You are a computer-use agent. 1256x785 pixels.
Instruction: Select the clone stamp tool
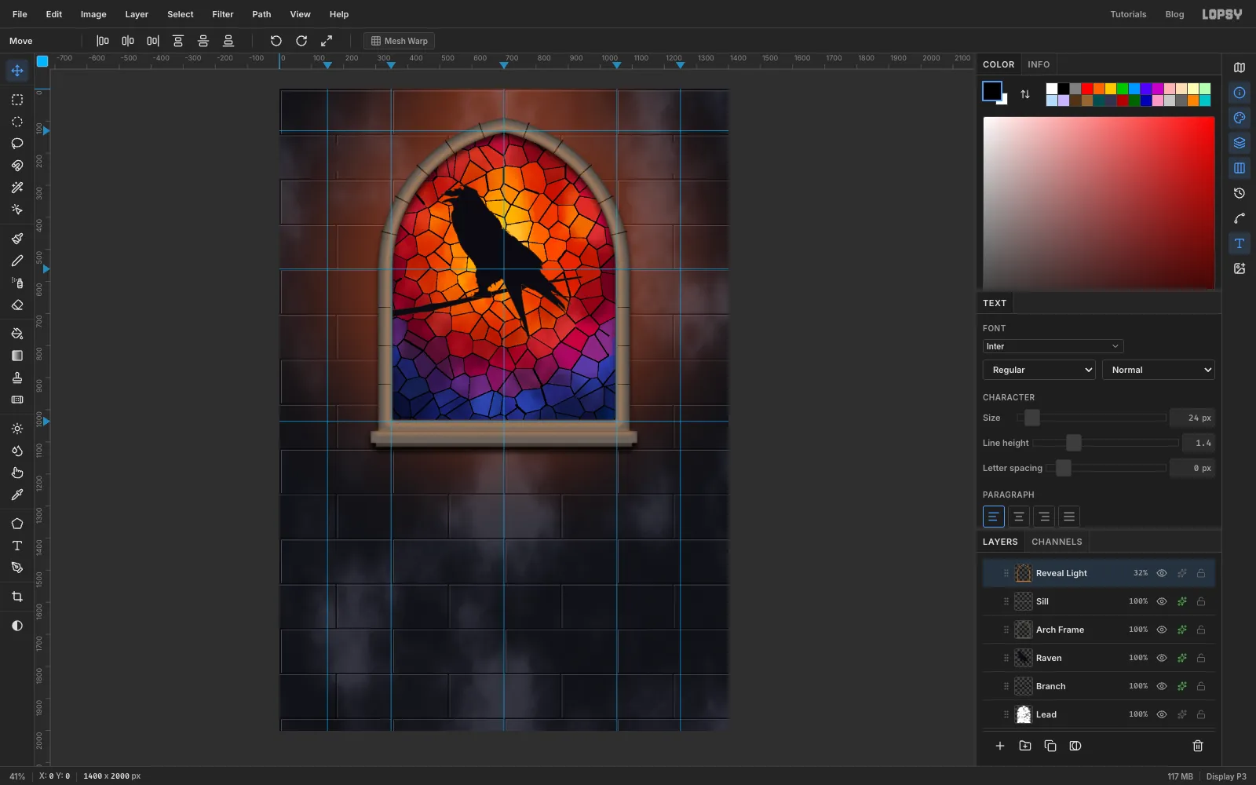coord(17,378)
